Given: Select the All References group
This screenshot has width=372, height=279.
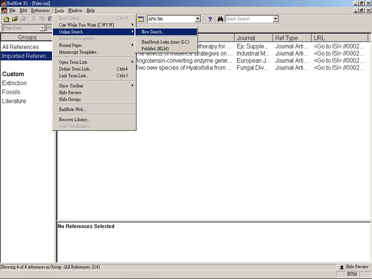Looking at the screenshot, I should click(21, 47).
